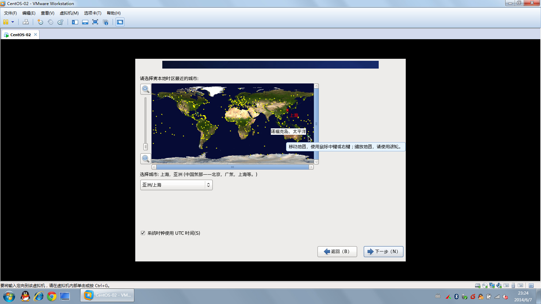The width and height of the screenshot is (541, 304).
Task: Select the CentOS-02 tab
Action: 20,34
